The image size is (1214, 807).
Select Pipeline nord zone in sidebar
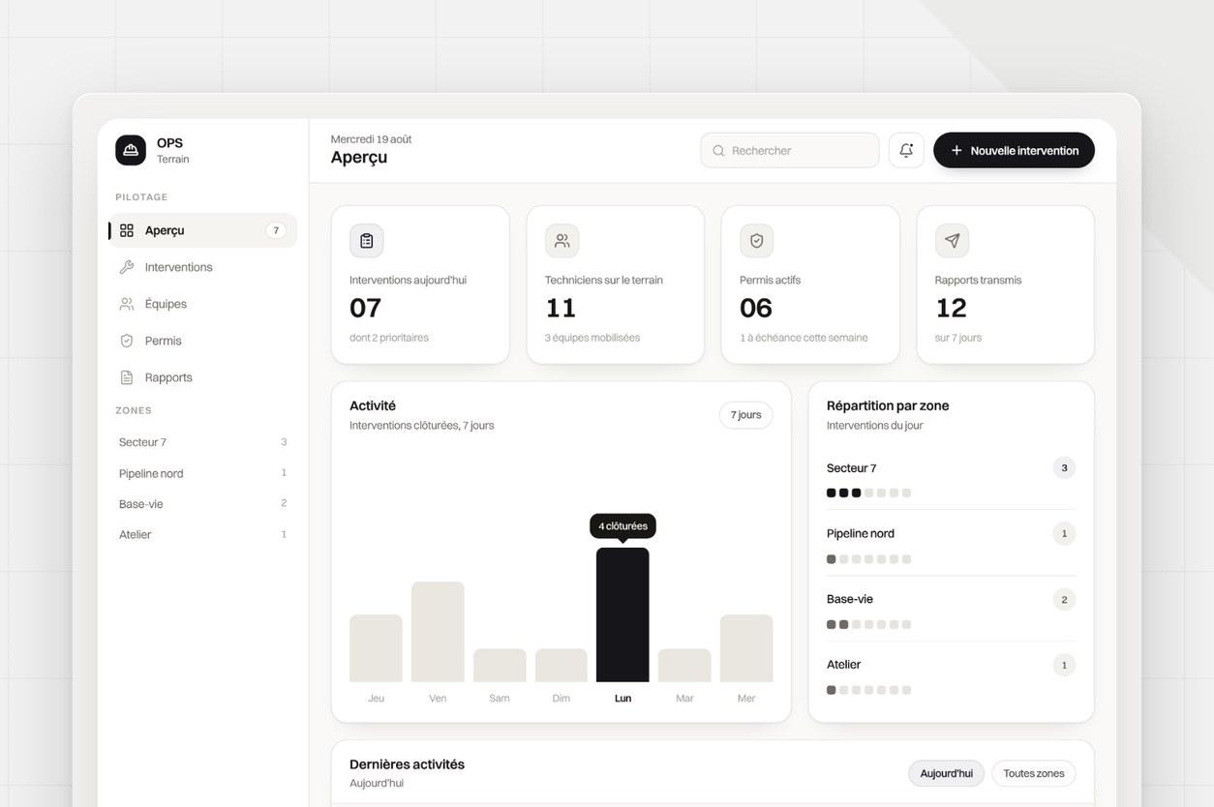pos(202,473)
